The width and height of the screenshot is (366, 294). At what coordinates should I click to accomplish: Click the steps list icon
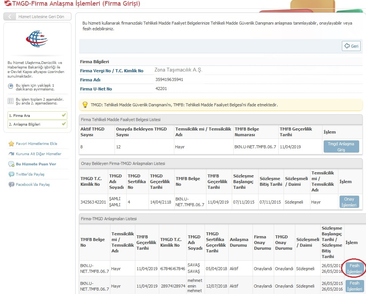click(11, 101)
